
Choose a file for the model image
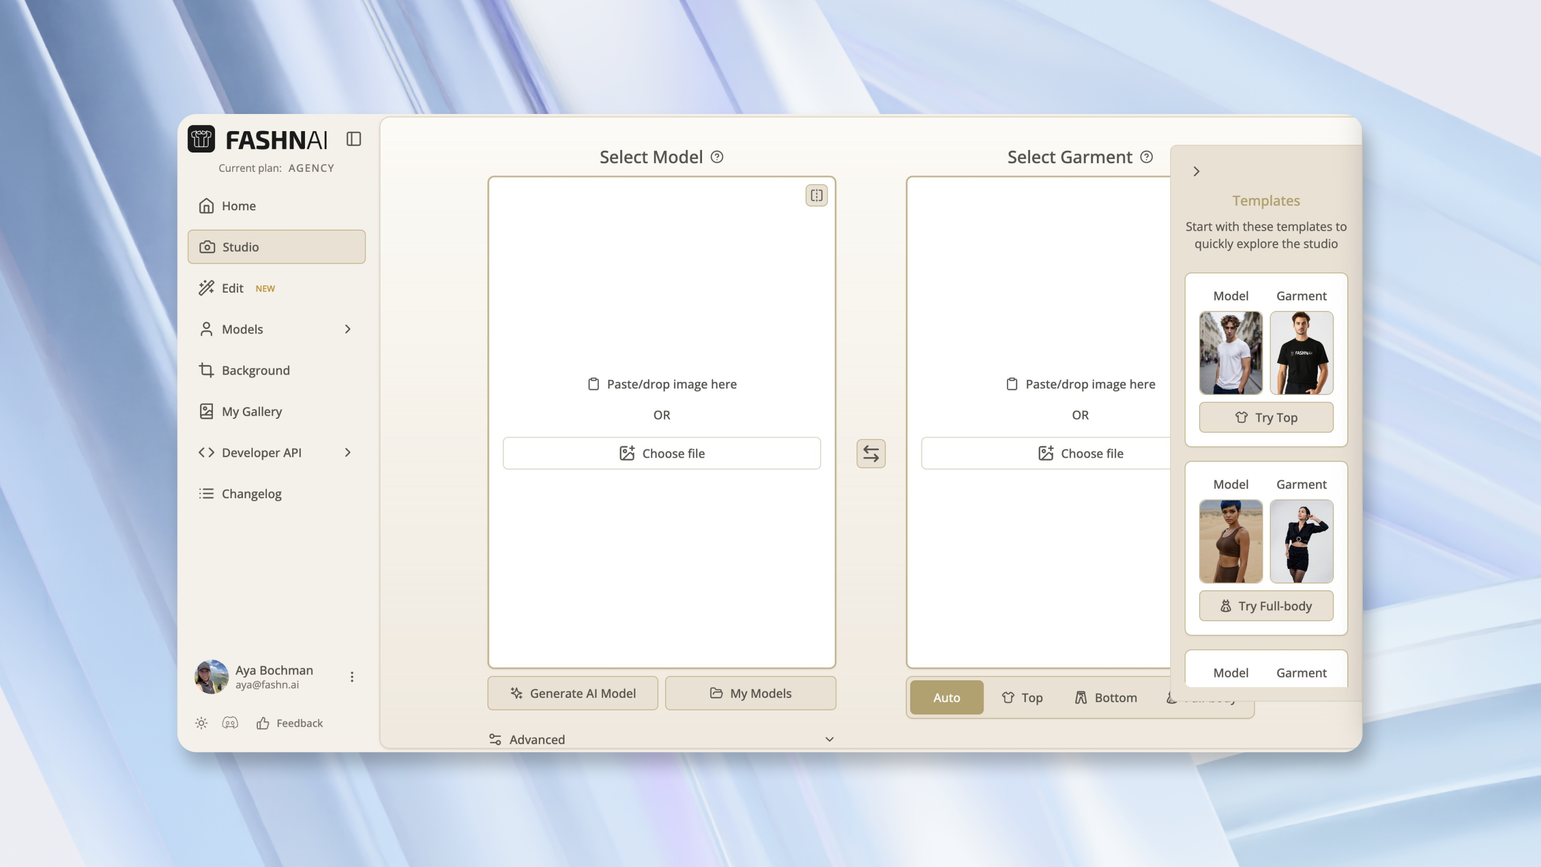coord(662,453)
